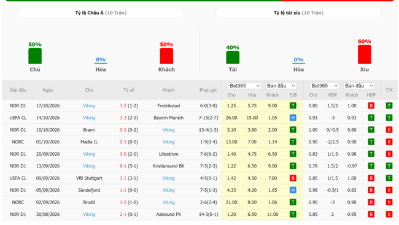Click the red Khách 50% bar
The width and height of the screenshot is (399, 225).
pyautogui.click(x=166, y=56)
